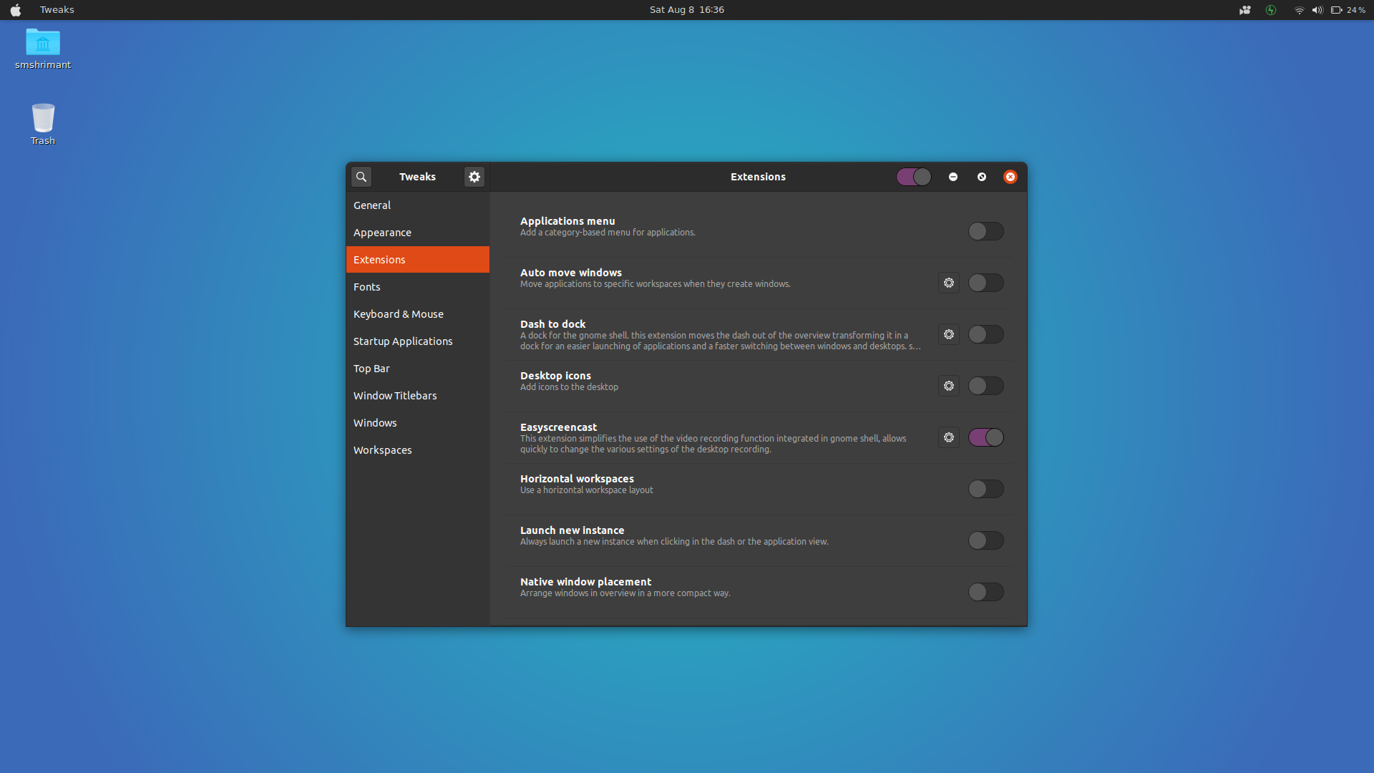
Task: Disable the Easyscreencast extension
Action: tap(986, 437)
